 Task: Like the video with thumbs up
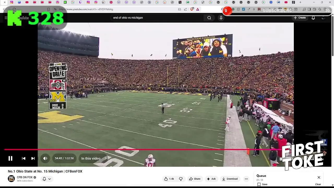[x=169, y=179]
